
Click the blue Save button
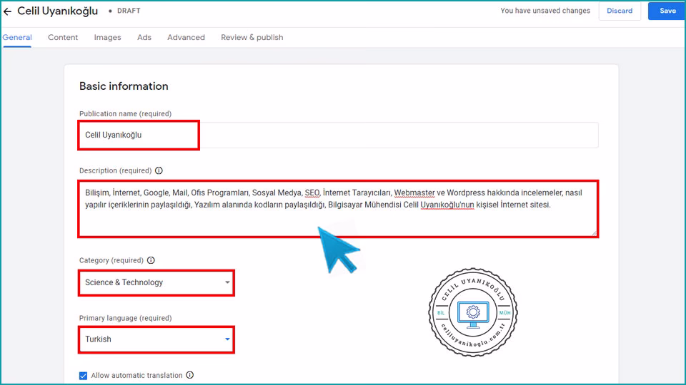667,11
